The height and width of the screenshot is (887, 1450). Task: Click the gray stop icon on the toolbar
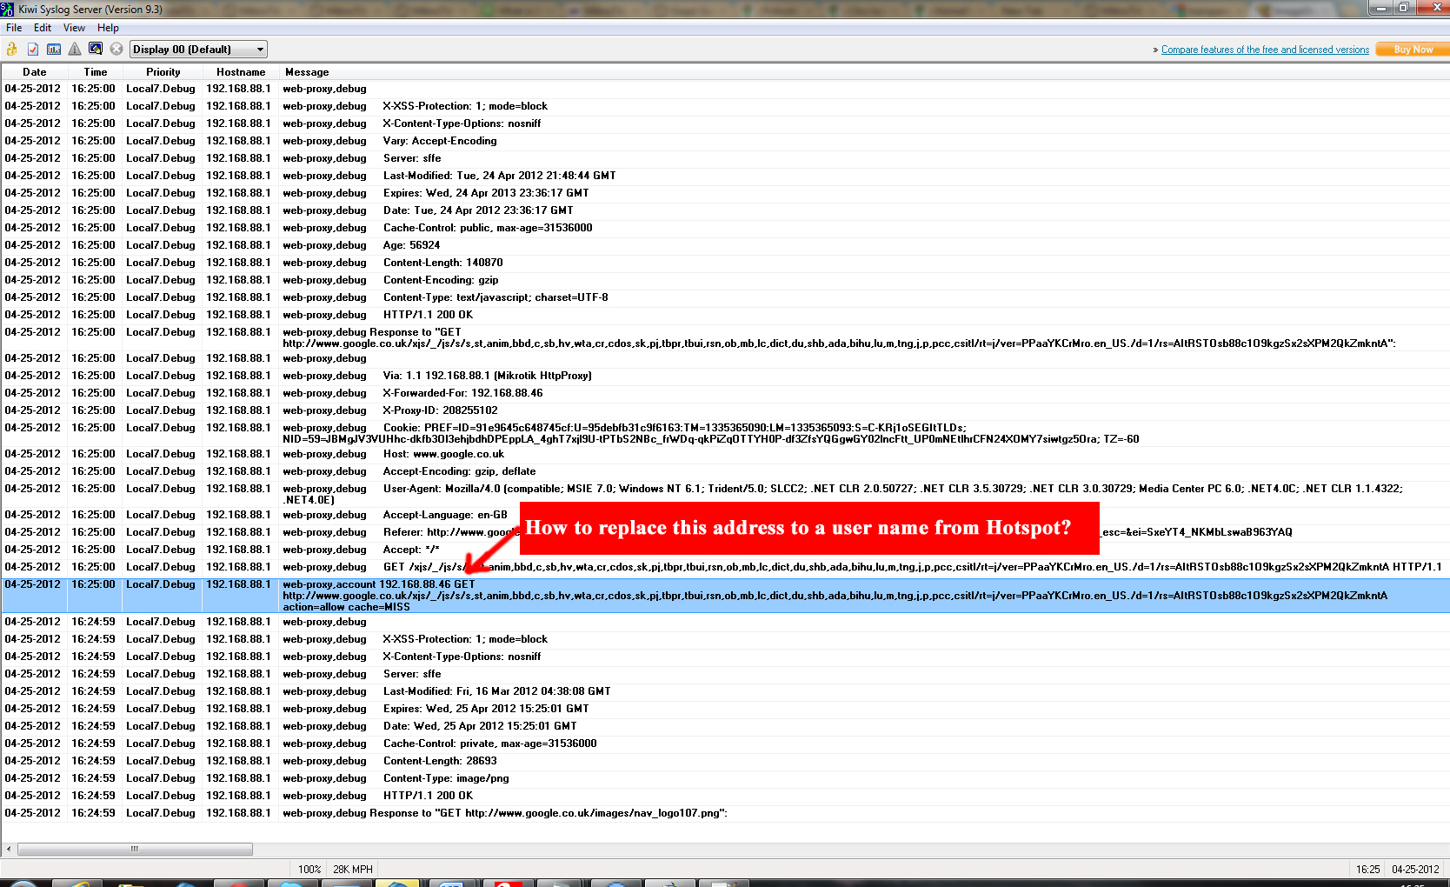tap(116, 49)
